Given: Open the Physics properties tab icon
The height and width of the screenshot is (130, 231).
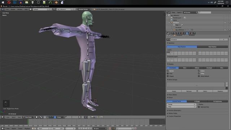Looking at the screenshot, I should coord(195,33).
